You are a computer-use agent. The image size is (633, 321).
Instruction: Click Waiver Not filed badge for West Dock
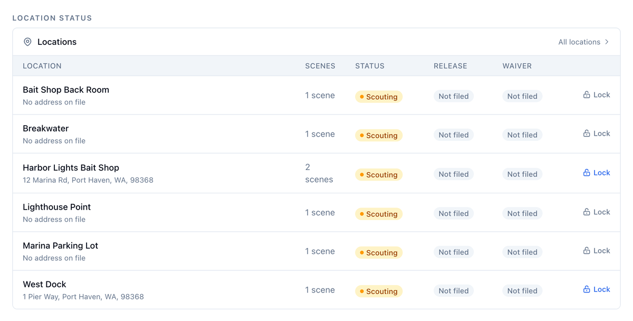(x=522, y=290)
